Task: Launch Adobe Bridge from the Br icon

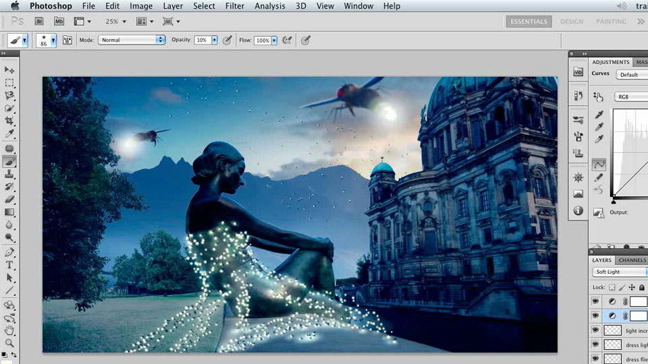Action: click(39, 21)
